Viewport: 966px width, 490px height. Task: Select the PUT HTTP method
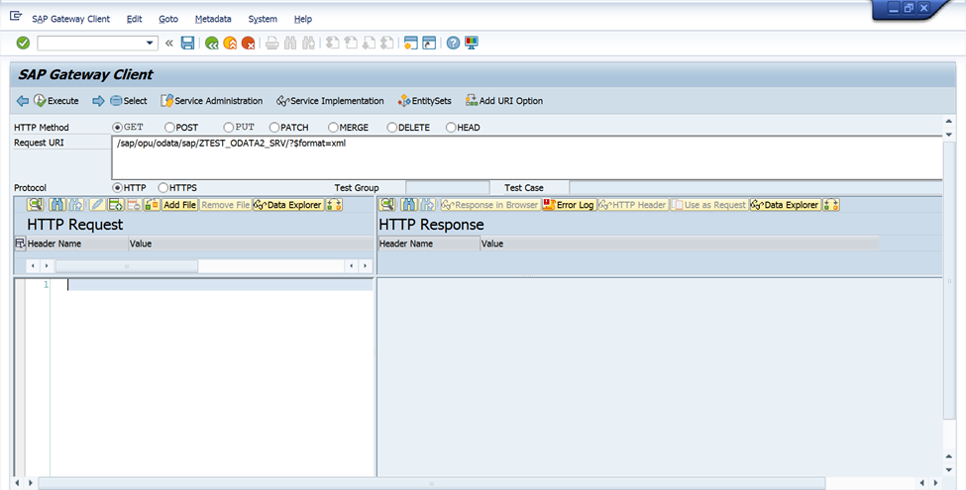coord(229,128)
